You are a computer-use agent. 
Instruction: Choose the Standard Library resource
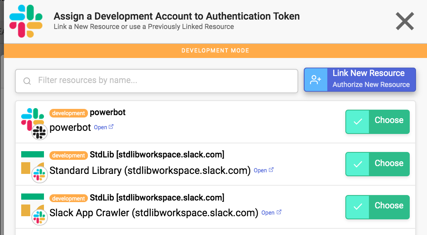coord(378,164)
